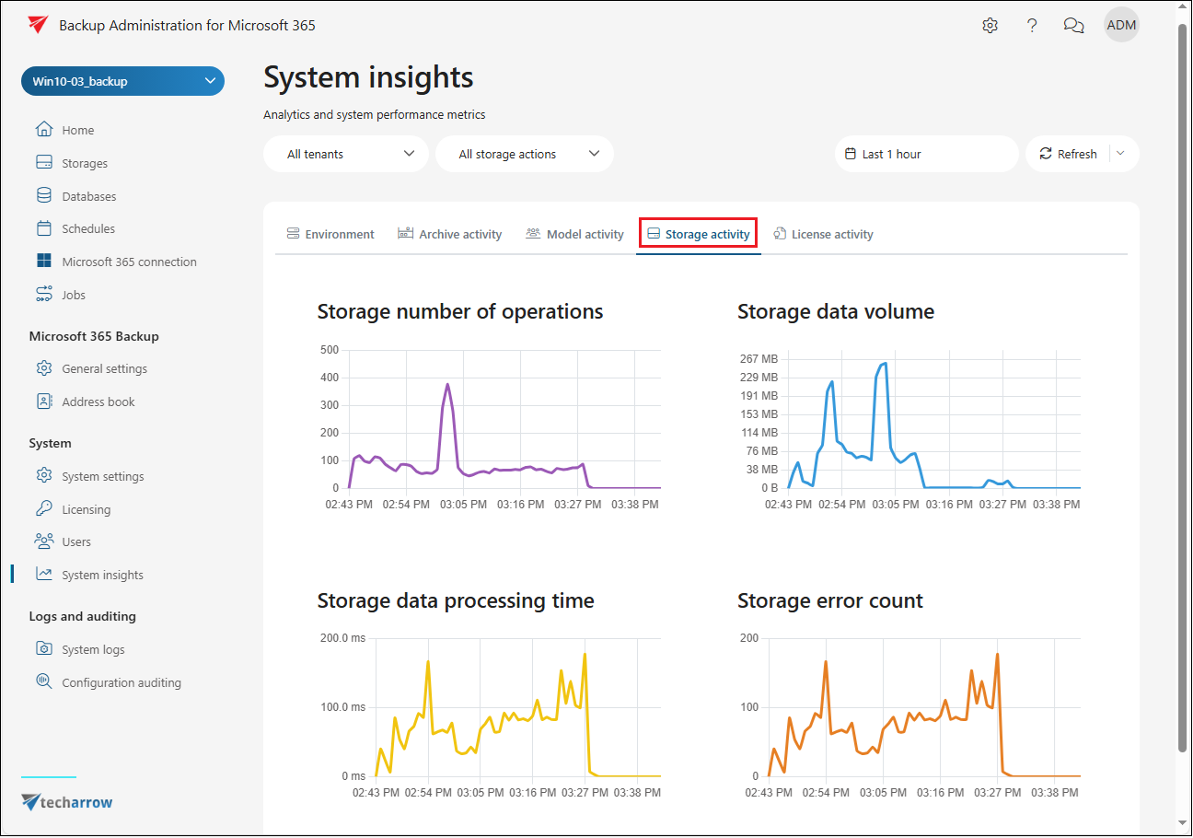Screen dimensions: 1193x838
Task: Click the Last 1 hour time range field
Action: click(926, 154)
